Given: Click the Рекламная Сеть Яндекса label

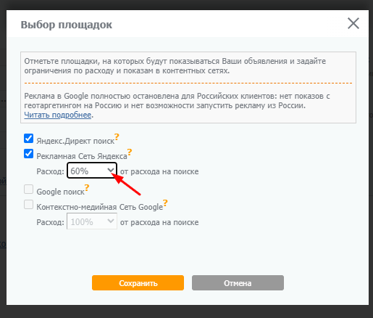Looking at the screenshot, I should point(82,156).
